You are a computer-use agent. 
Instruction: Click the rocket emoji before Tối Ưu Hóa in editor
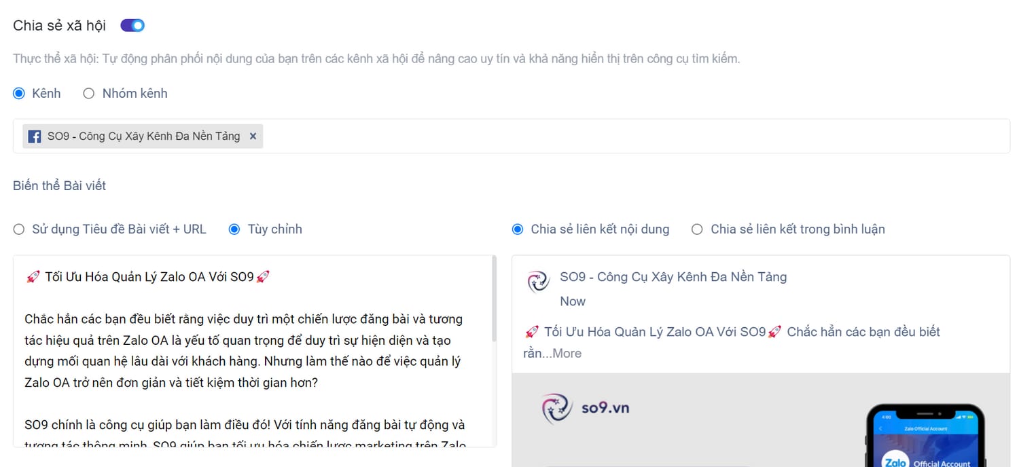tap(33, 277)
